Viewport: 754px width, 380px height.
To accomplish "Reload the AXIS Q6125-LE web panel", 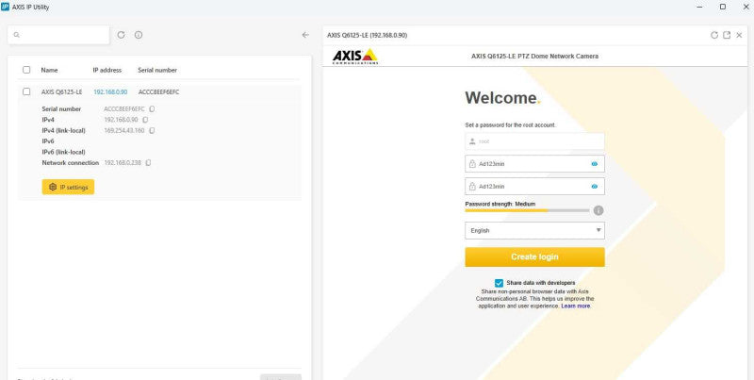I will (x=714, y=35).
